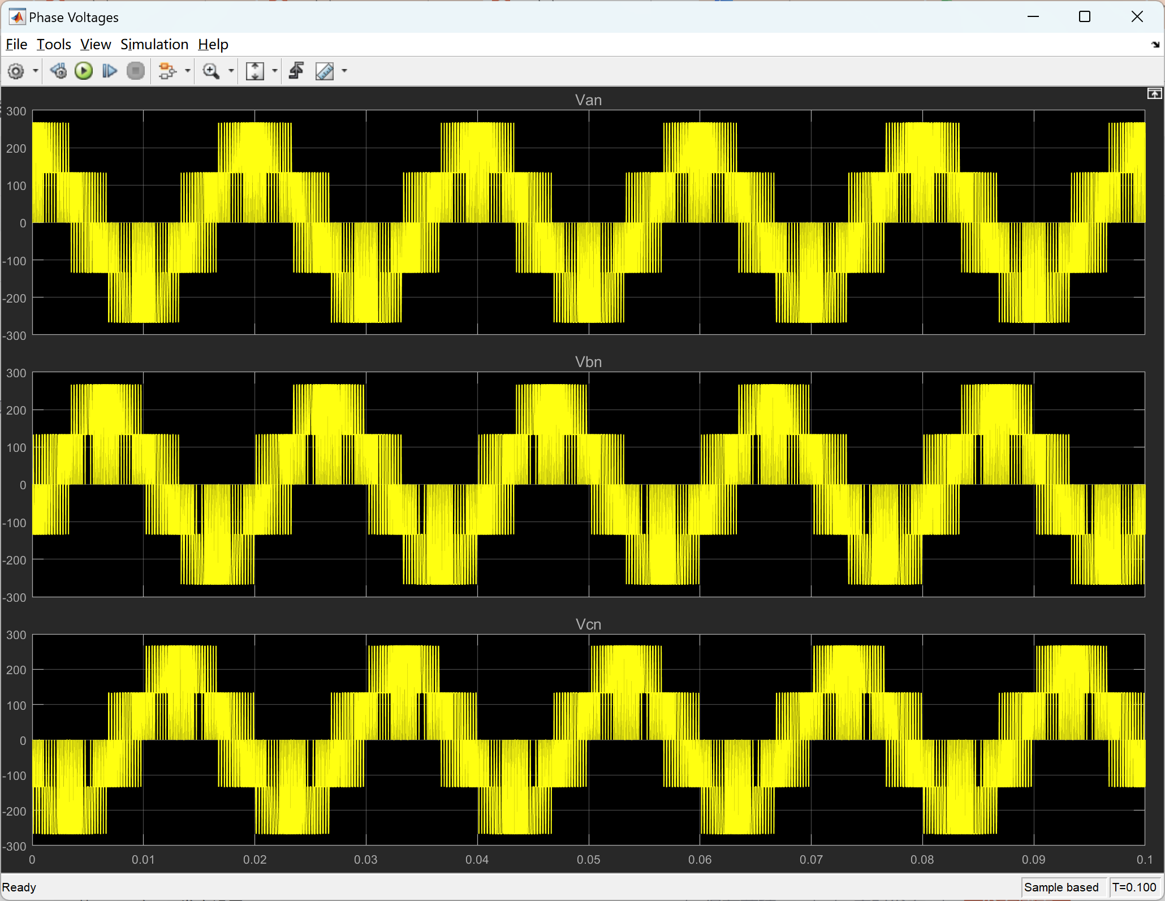Screen dimensions: 1165x901
Task: Open the View menu
Action: point(95,44)
